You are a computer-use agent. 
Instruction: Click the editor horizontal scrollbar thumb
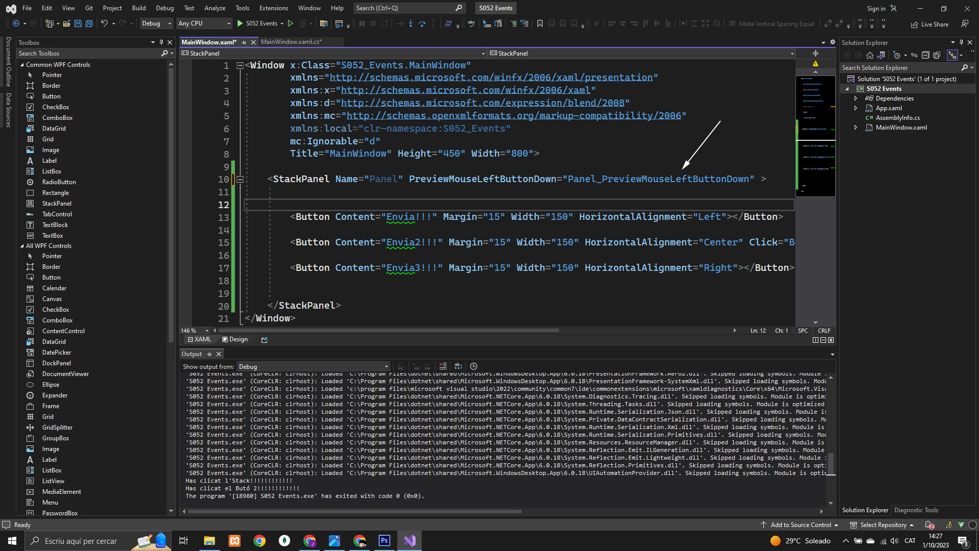[388, 331]
